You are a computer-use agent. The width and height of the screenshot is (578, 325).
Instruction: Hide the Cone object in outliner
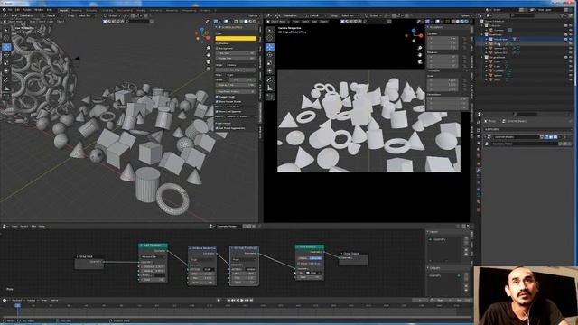point(570,62)
